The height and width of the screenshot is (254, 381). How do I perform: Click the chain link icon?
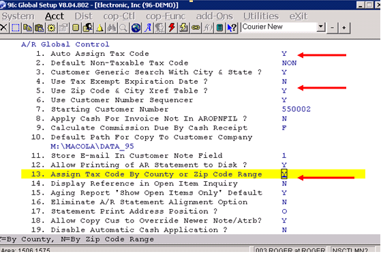pyautogui.click(x=196, y=28)
